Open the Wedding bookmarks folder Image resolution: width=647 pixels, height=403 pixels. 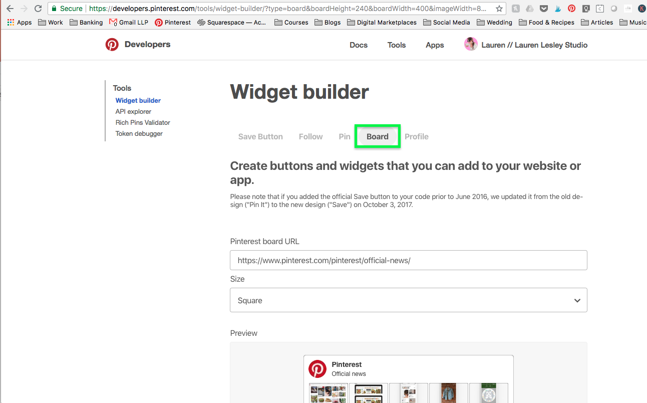[x=494, y=23]
